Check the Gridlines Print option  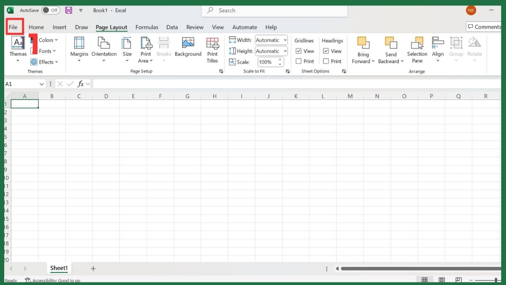click(x=298, y=61)
